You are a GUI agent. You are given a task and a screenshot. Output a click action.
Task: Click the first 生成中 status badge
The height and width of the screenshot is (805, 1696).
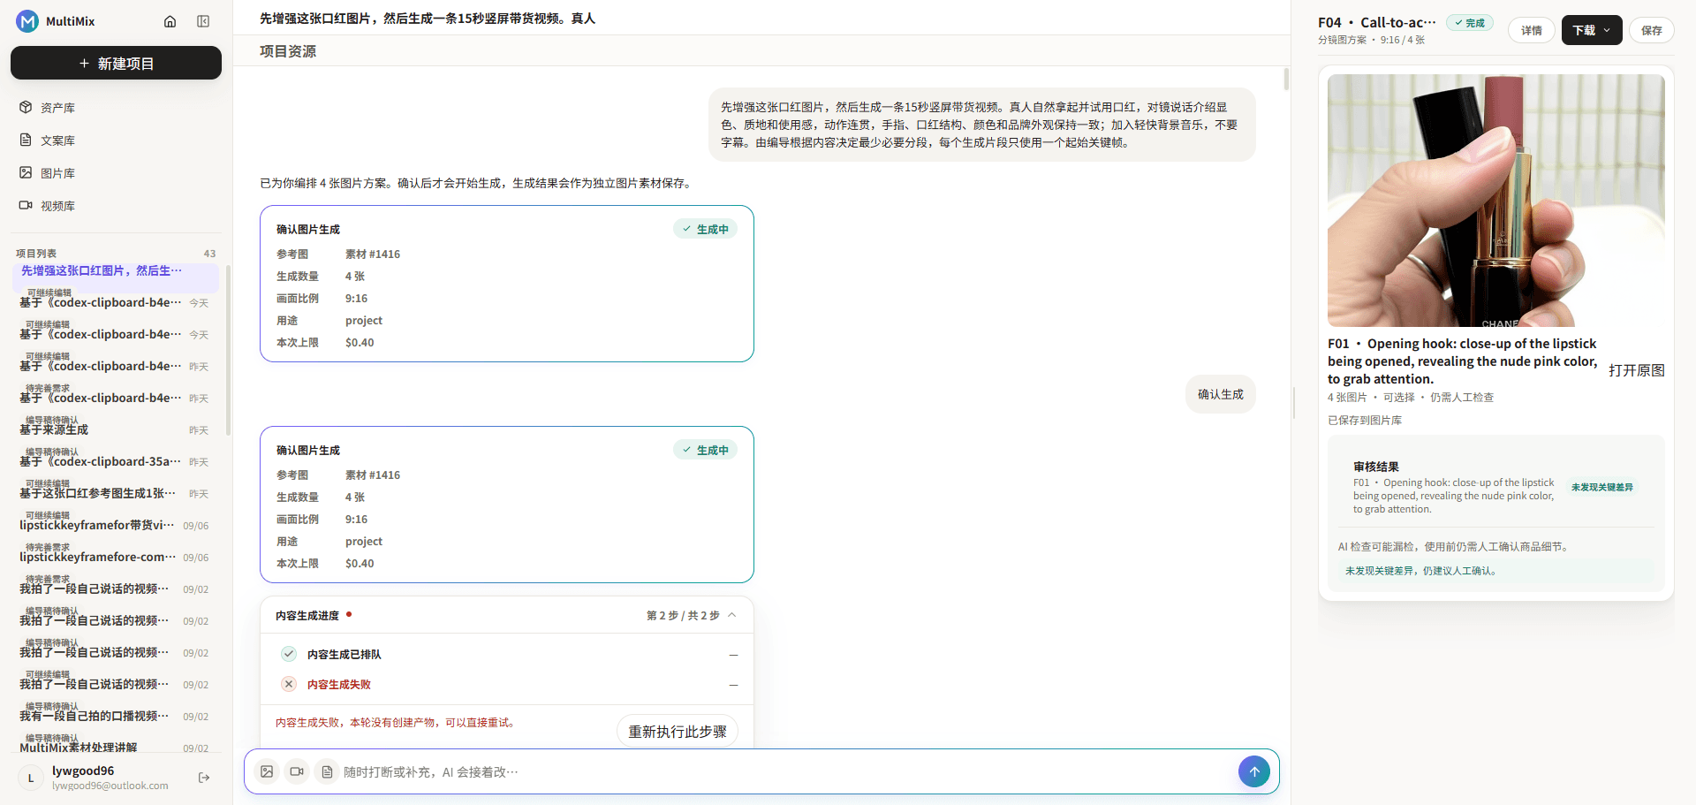coord(706,229)
